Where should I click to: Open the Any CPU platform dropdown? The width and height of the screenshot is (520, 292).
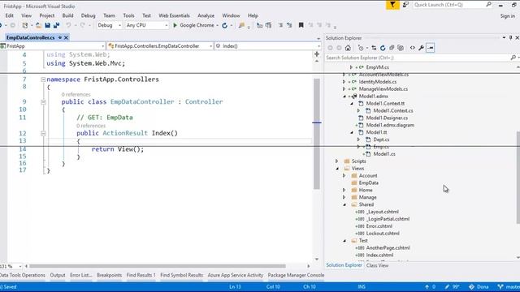(166, 25)
